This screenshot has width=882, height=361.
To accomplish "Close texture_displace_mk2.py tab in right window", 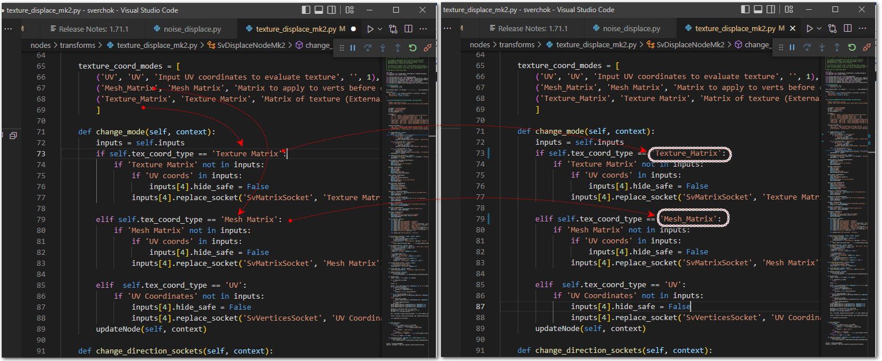I will pos(792,28).
